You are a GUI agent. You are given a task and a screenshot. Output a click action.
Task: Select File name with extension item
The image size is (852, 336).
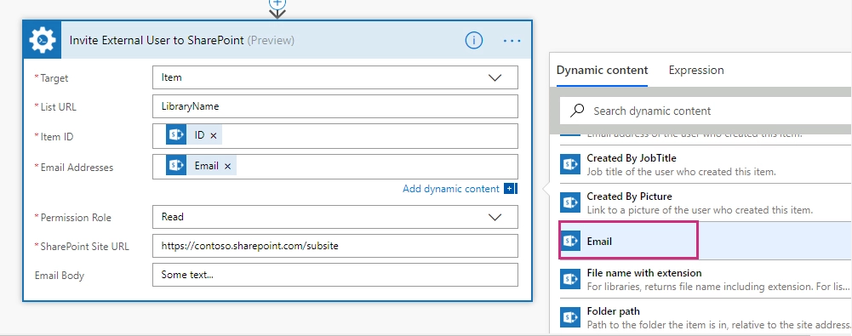(x=706, y=279)
